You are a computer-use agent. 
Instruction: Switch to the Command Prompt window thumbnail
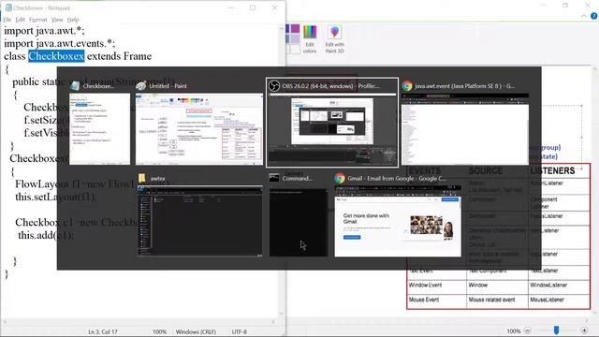(299, 223)
